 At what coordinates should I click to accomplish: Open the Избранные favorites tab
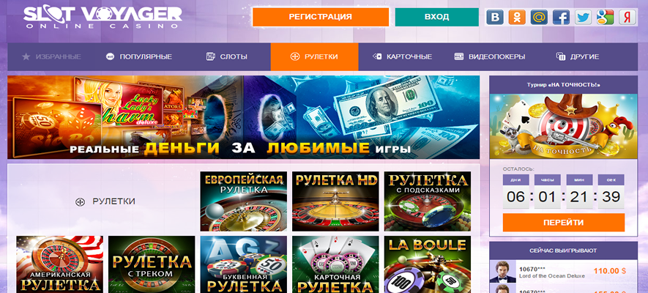(x=51, y=56)
